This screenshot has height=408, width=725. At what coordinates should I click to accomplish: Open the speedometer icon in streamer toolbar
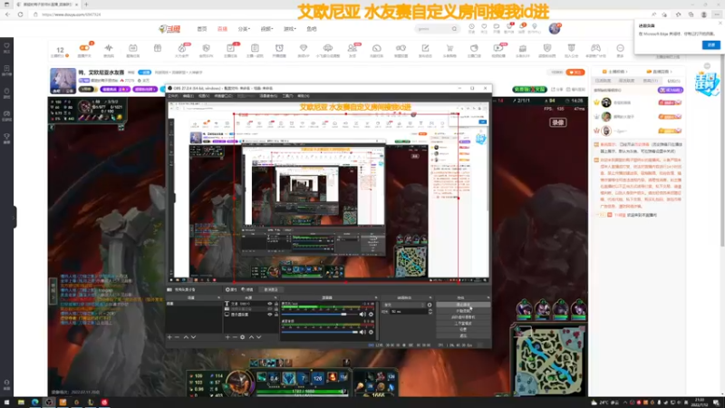pyautogui.click(x=376, y=48)
